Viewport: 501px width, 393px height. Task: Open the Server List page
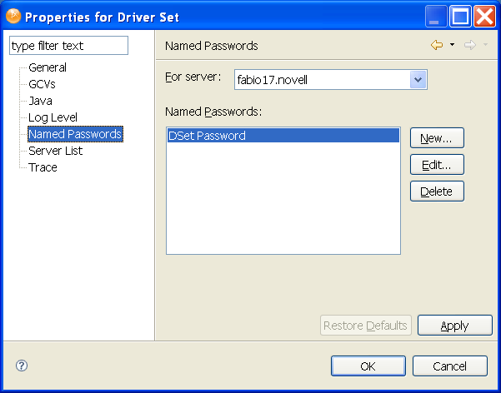(55, 151)
